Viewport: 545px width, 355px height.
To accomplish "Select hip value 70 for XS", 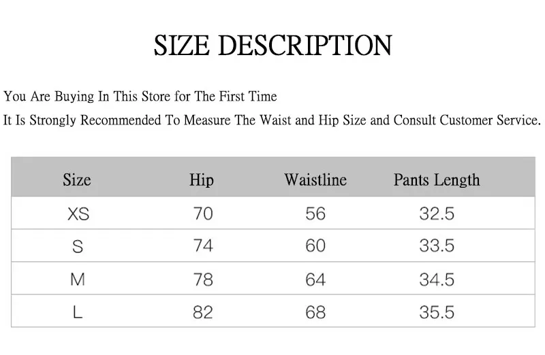I will [x=203, y=214].
